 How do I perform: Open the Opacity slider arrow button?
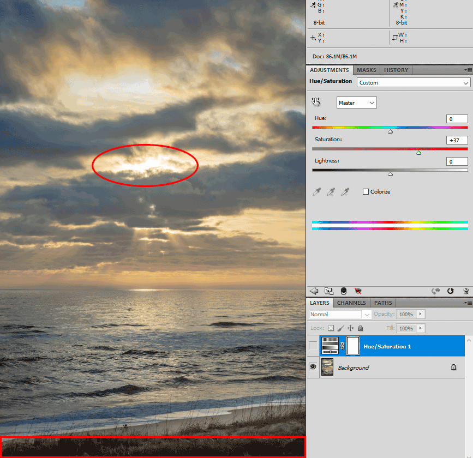tap(421, 315)
